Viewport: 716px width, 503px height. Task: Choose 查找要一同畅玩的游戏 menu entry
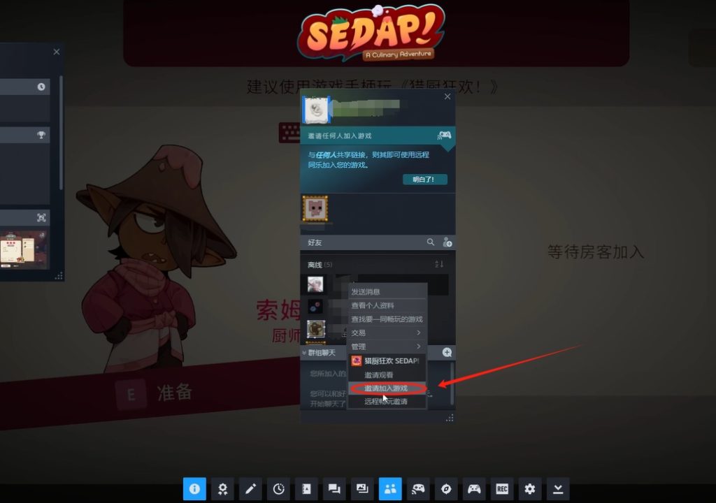pos(387,319)
